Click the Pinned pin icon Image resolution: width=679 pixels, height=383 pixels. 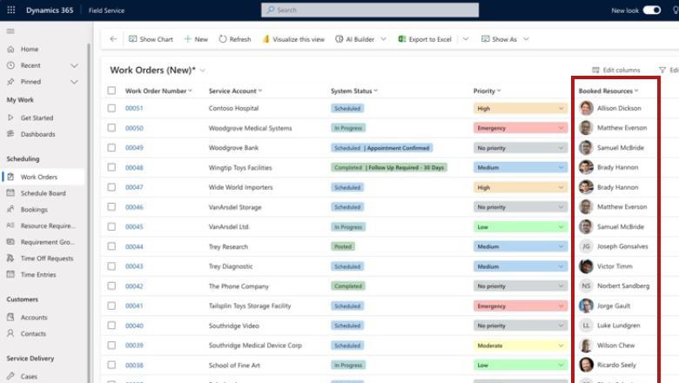pos(10,81)
